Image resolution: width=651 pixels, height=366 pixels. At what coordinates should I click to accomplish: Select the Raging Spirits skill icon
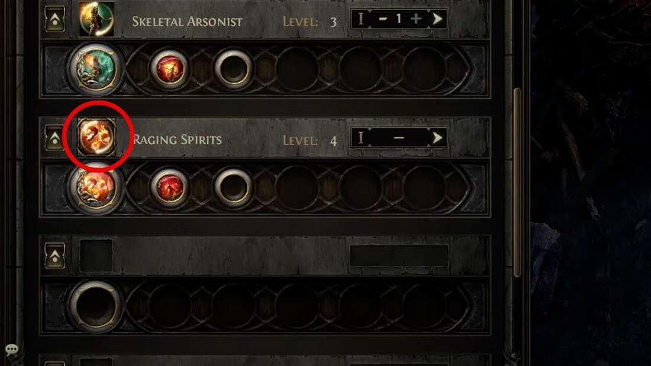point(96,137)
